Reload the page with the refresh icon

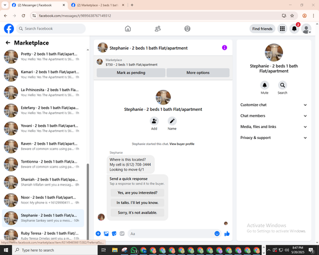pos(24,15)
